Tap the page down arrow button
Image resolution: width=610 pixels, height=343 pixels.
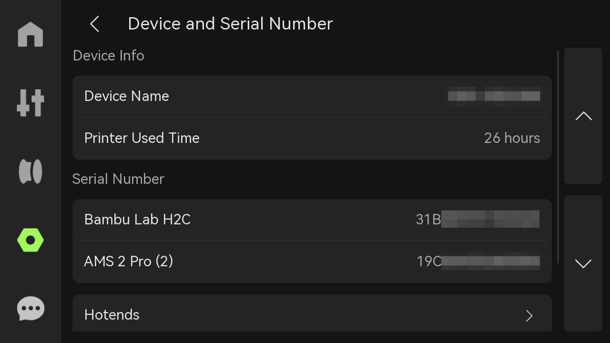coord(583,263)
